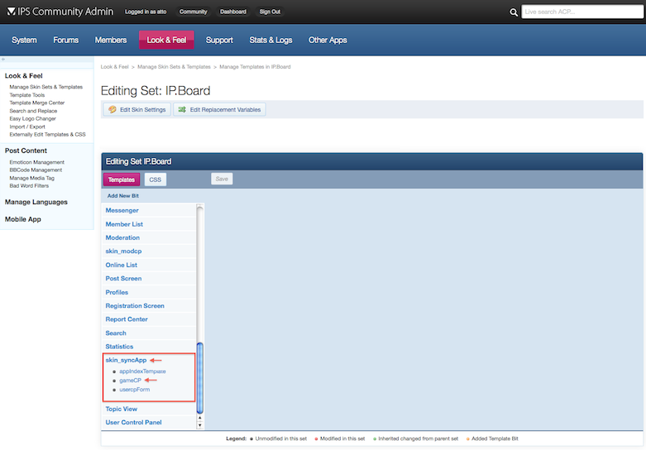Open the Stats & Logs menu

(x=270, y=40)
